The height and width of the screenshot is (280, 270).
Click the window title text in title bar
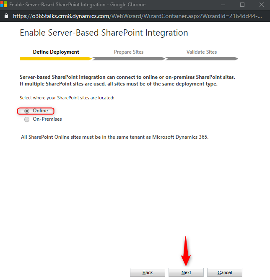pyautogui.click(x=77, y=5)
